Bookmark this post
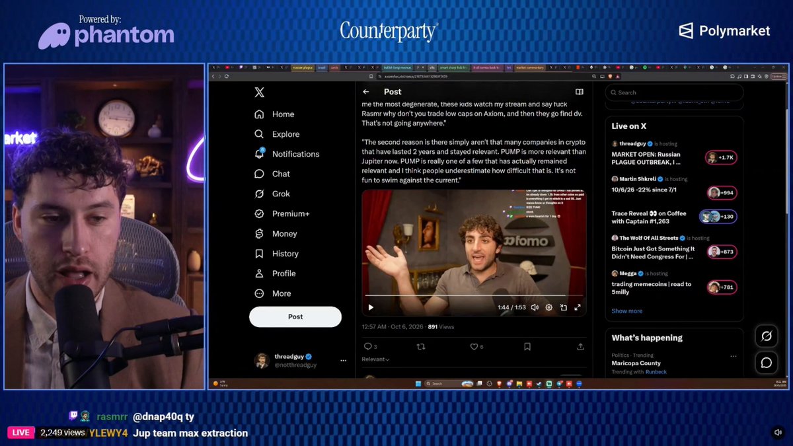The width and height of the screenshot is (793, 446). tap(527, 346)
